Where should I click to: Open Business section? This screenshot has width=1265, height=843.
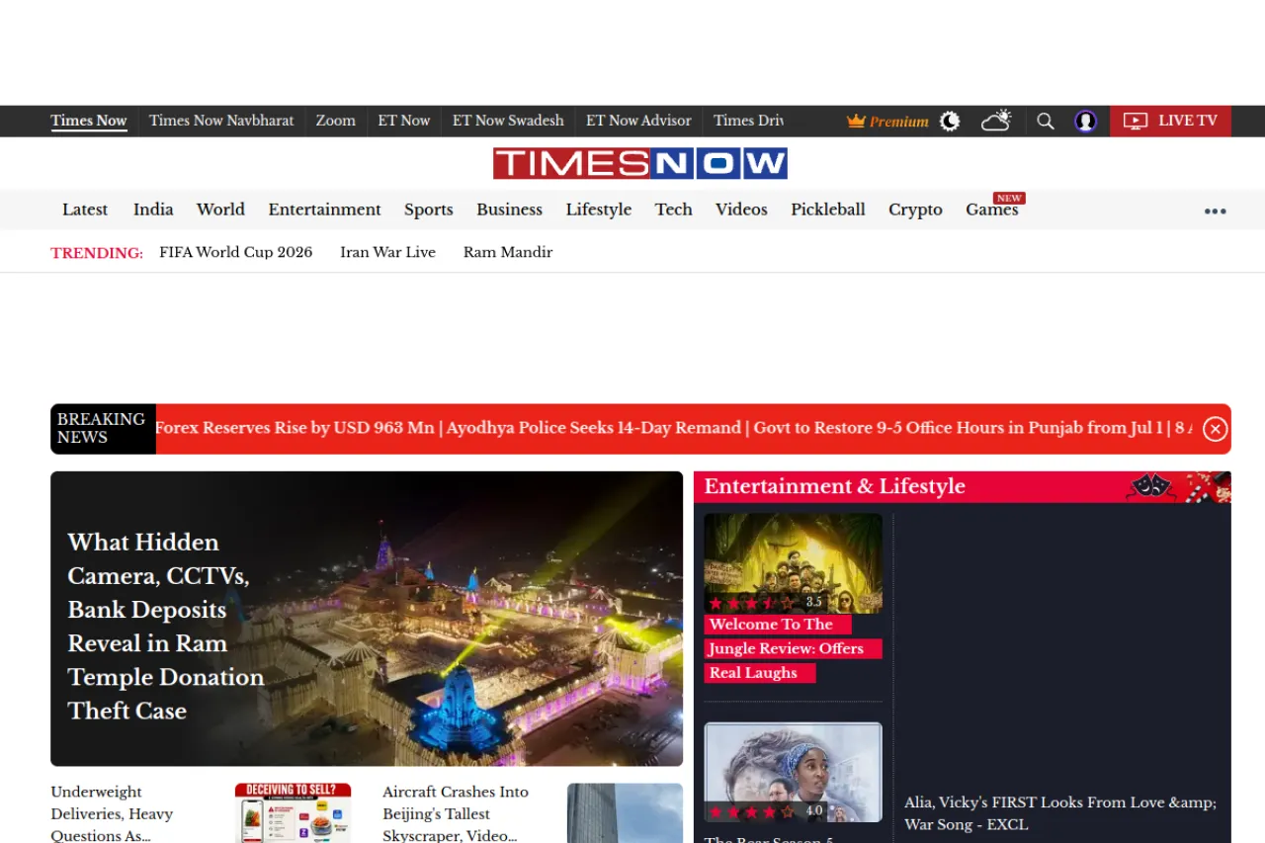[509, 210]
